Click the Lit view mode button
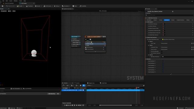The width and height of the screenshot is (194, 109). (10, 11)
